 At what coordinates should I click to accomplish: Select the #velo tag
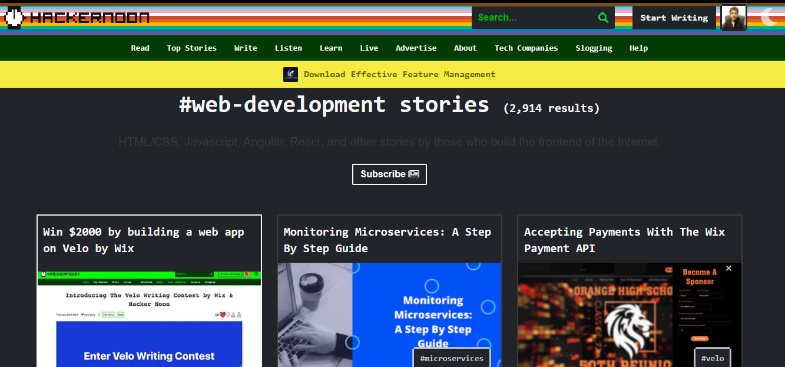(713, 358)
